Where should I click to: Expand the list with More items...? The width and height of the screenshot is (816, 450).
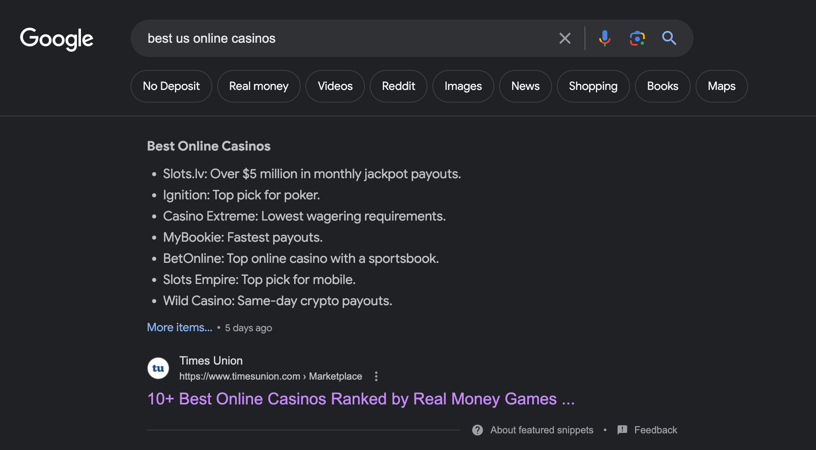click(179, 327)
